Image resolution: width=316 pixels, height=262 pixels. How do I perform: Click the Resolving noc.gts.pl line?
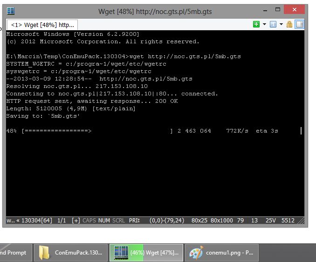pos(77,86)
